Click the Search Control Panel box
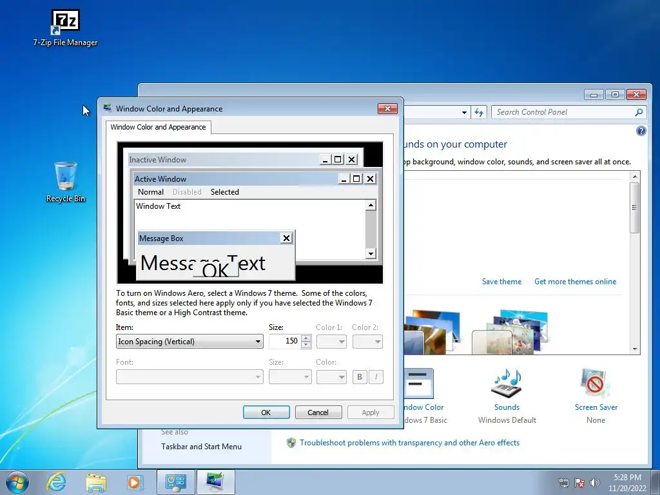Screen dimensions: 660x495 (x=563, y=112)
